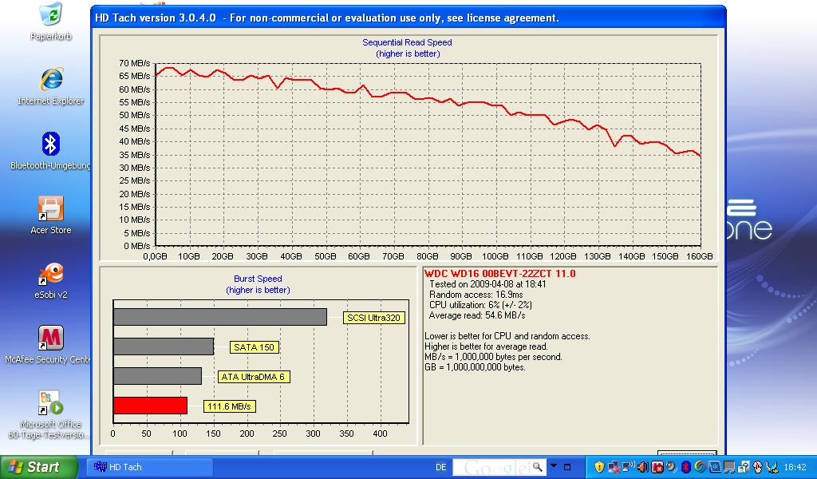The width and height of the screenshot is (817, 479).
Task: Click the mouse pointer device tray icon
Action: [x=758, y=467]
